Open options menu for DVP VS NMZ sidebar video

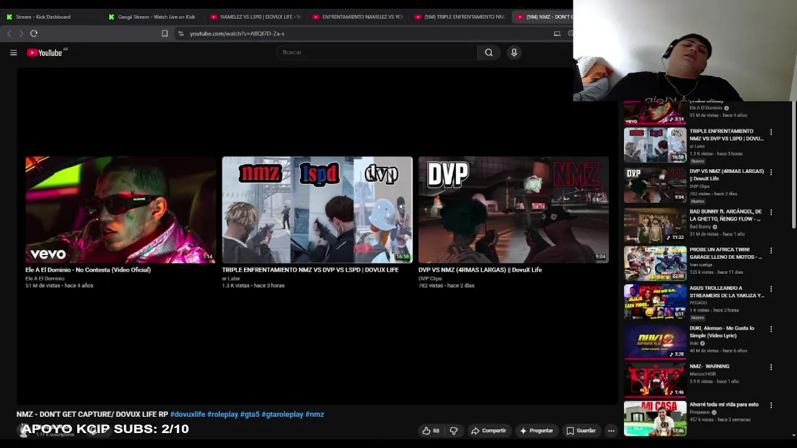tap(771, 172)
